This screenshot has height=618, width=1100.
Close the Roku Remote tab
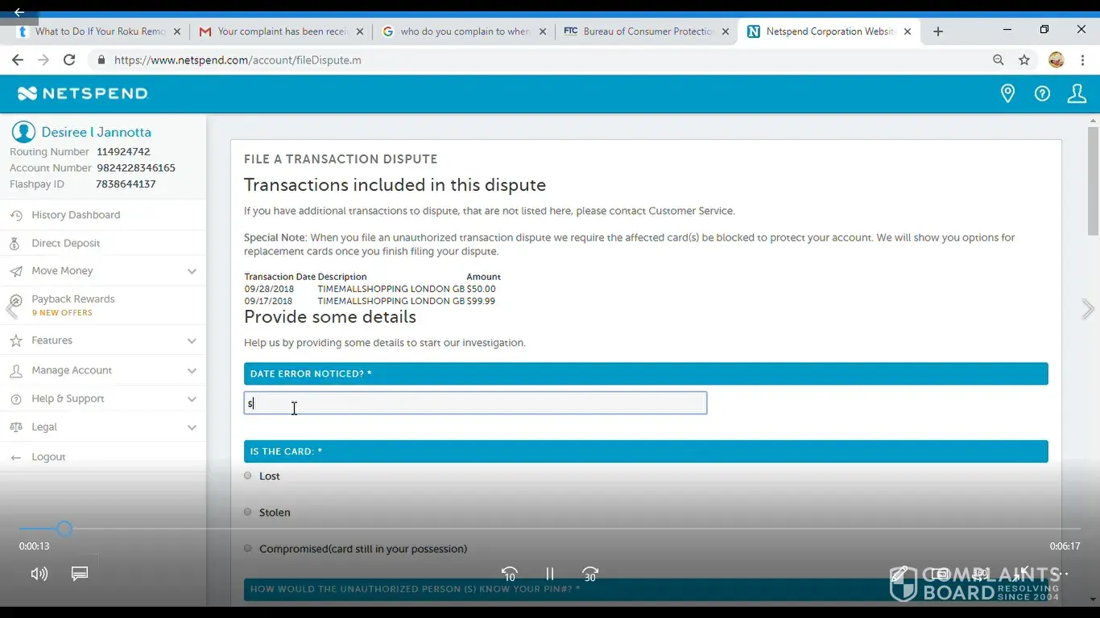point(177,31)
